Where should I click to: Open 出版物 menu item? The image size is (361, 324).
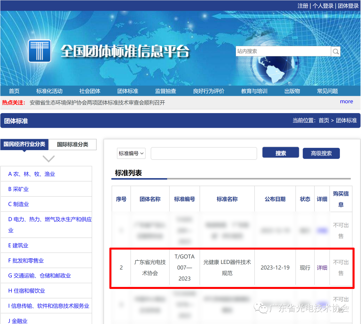click(x=292, y=91)
